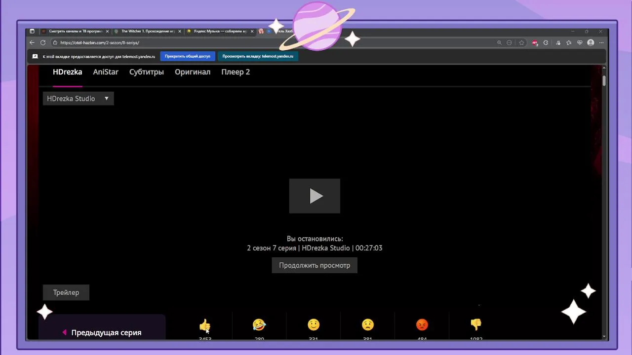Open the Favorites list icon in the toolbar
The image size is (632, 355).
569,43
